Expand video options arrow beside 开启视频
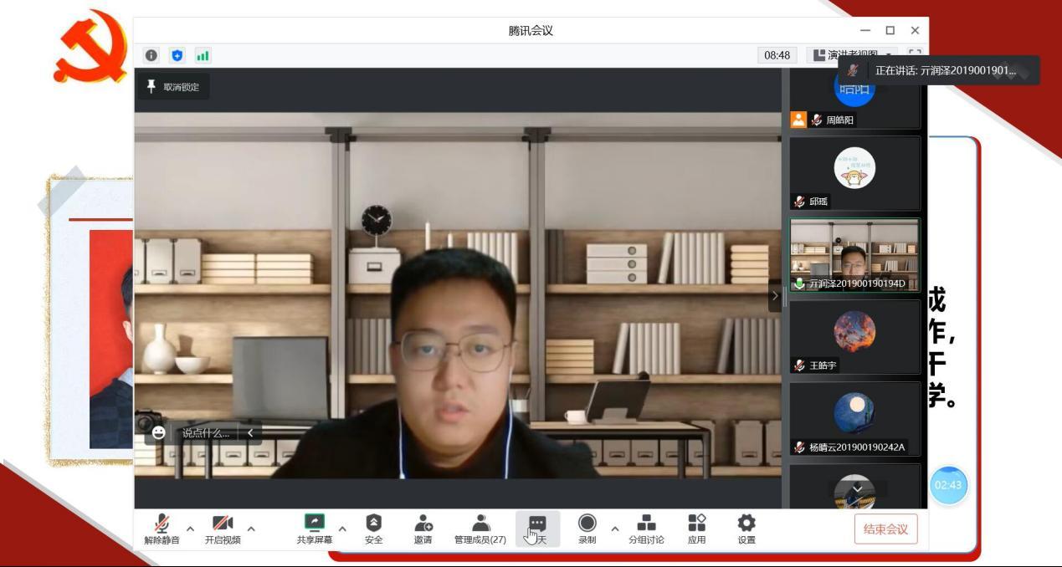 (251, 529)
